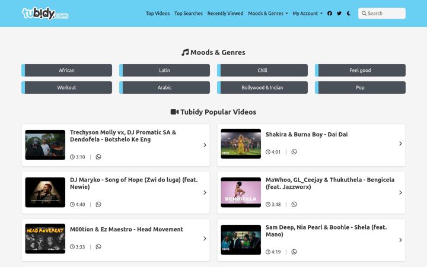Share Head Movement via WhatsApp icon
This screenshot has height=267, width=427.
98,247
